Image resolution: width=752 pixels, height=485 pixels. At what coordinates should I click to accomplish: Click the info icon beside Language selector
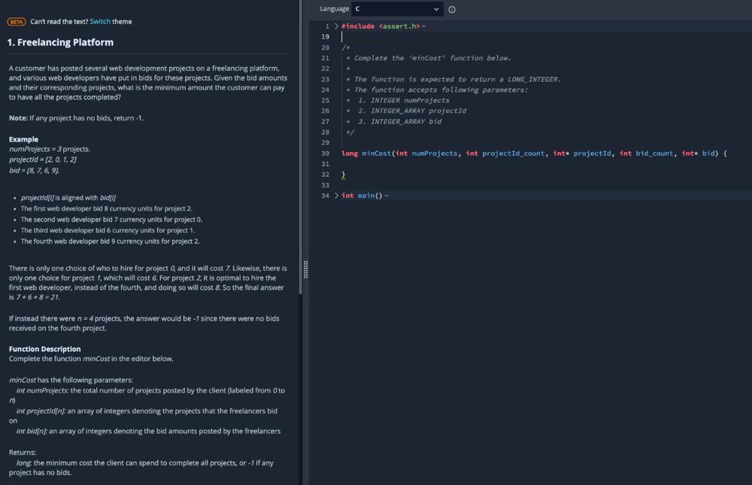tap(452, 10)
